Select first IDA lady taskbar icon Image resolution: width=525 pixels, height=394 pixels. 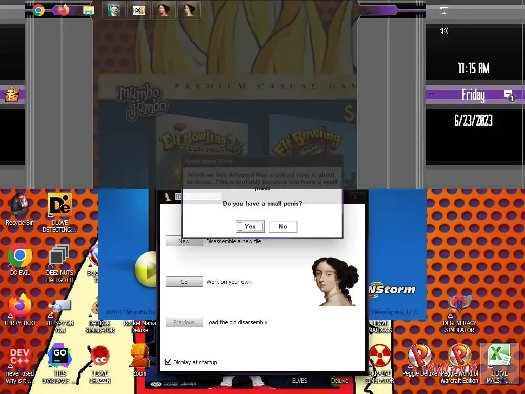(x=164, y=10)
